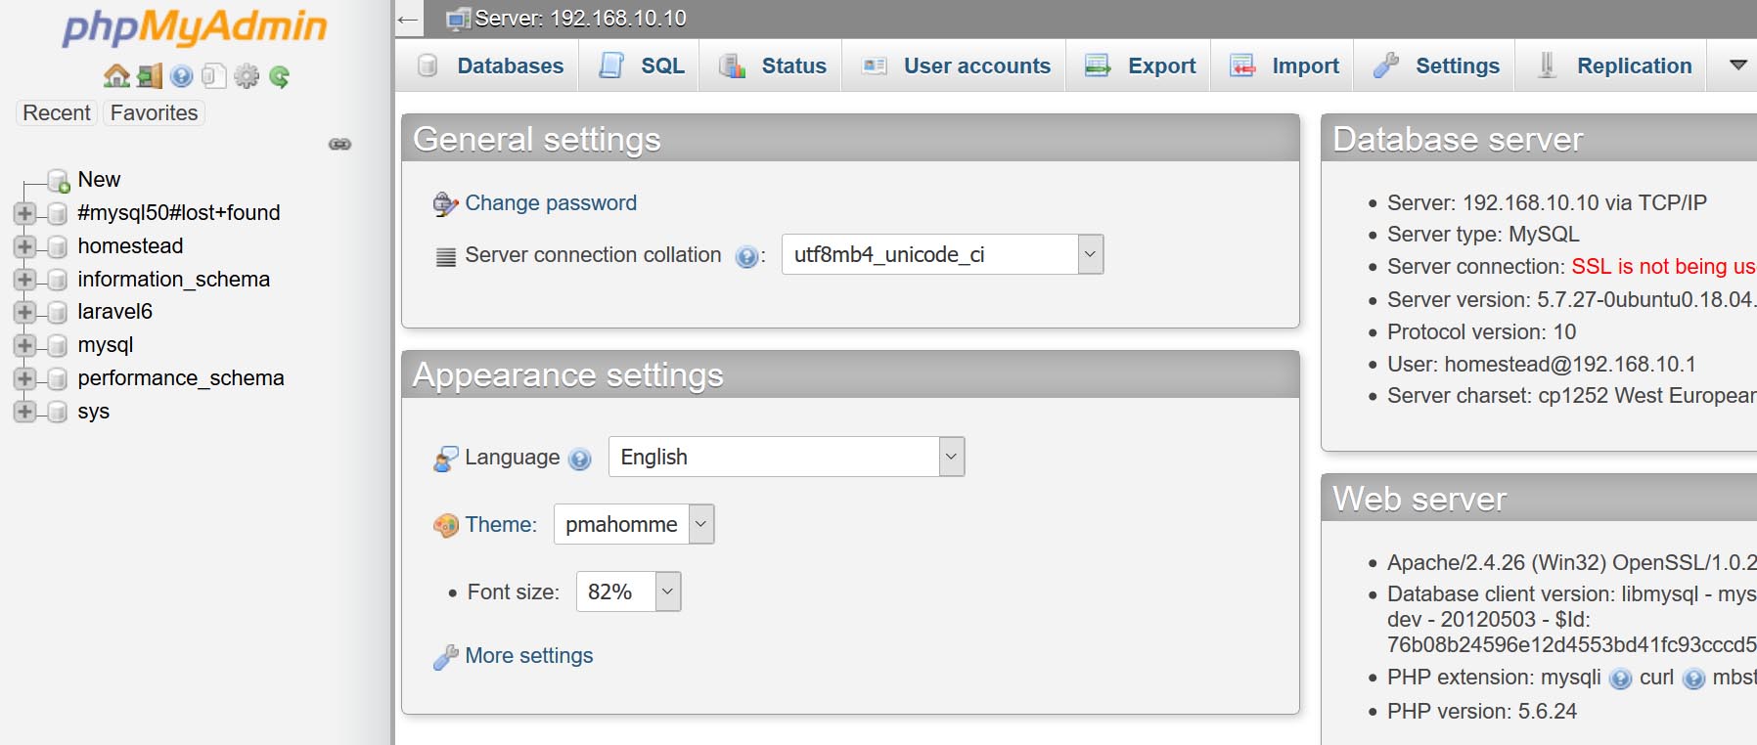Open the Font size dropdown showing 82%

[628, 592]
